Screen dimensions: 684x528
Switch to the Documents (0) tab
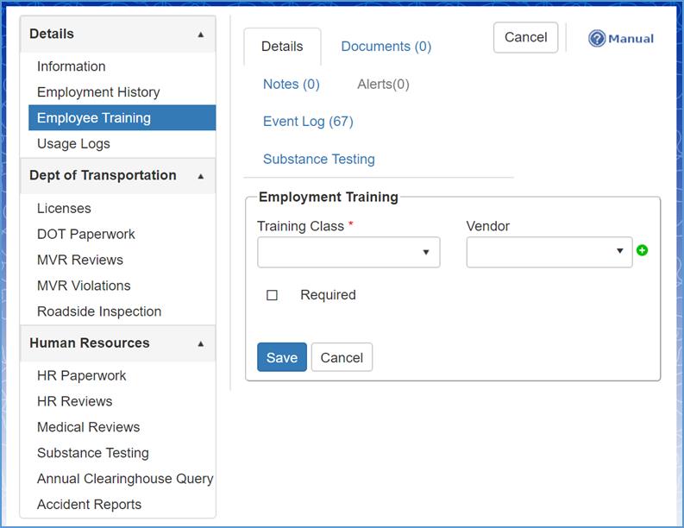[386, 47]
